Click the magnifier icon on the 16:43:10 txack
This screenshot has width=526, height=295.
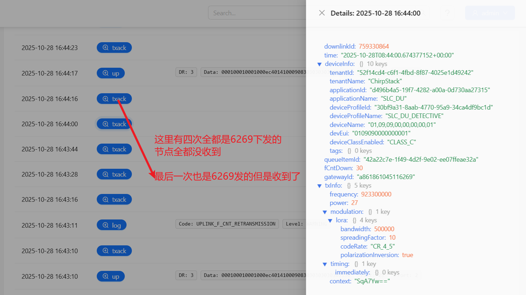point(106,251)
